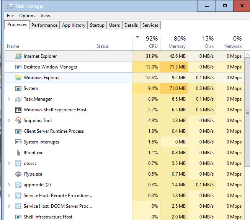Expand Service Host: DCOM Server Proc group
250x220 pixels.
click(9, 206)
